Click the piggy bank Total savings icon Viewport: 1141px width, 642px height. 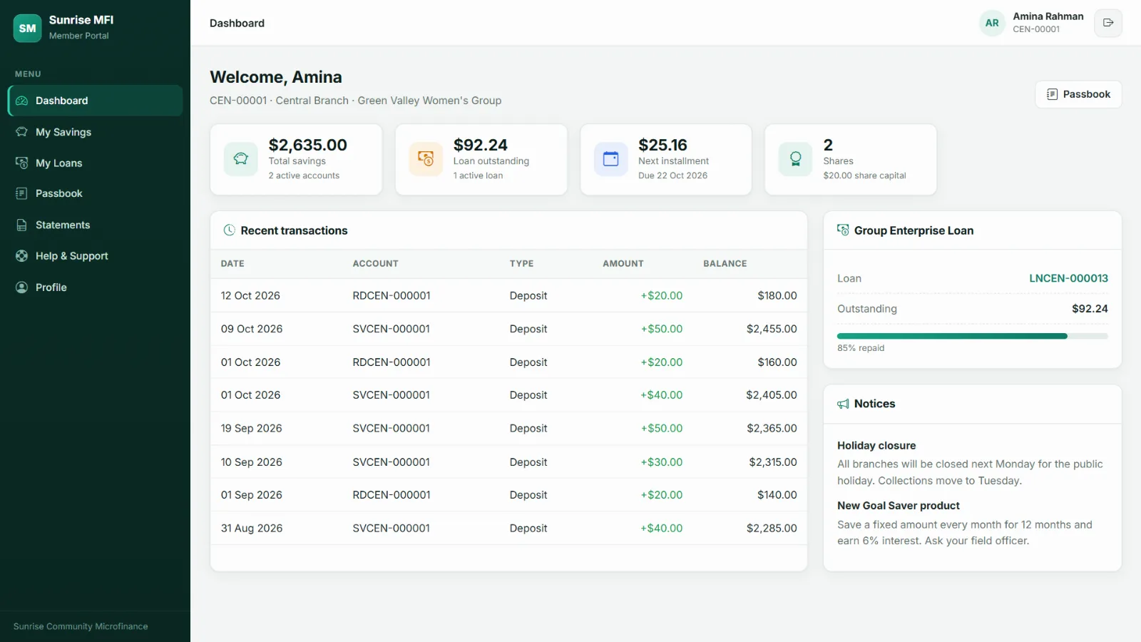coord(241,159)
